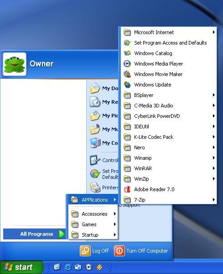Click the Log Off button
223x274 pixels.
coord(94,251)
